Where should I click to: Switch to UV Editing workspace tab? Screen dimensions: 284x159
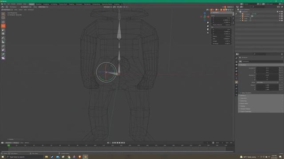(x=54, y=4)
